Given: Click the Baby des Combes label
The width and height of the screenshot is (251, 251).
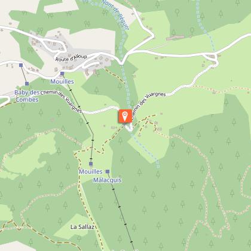Looking at the screenshot, I should point(27,96).
